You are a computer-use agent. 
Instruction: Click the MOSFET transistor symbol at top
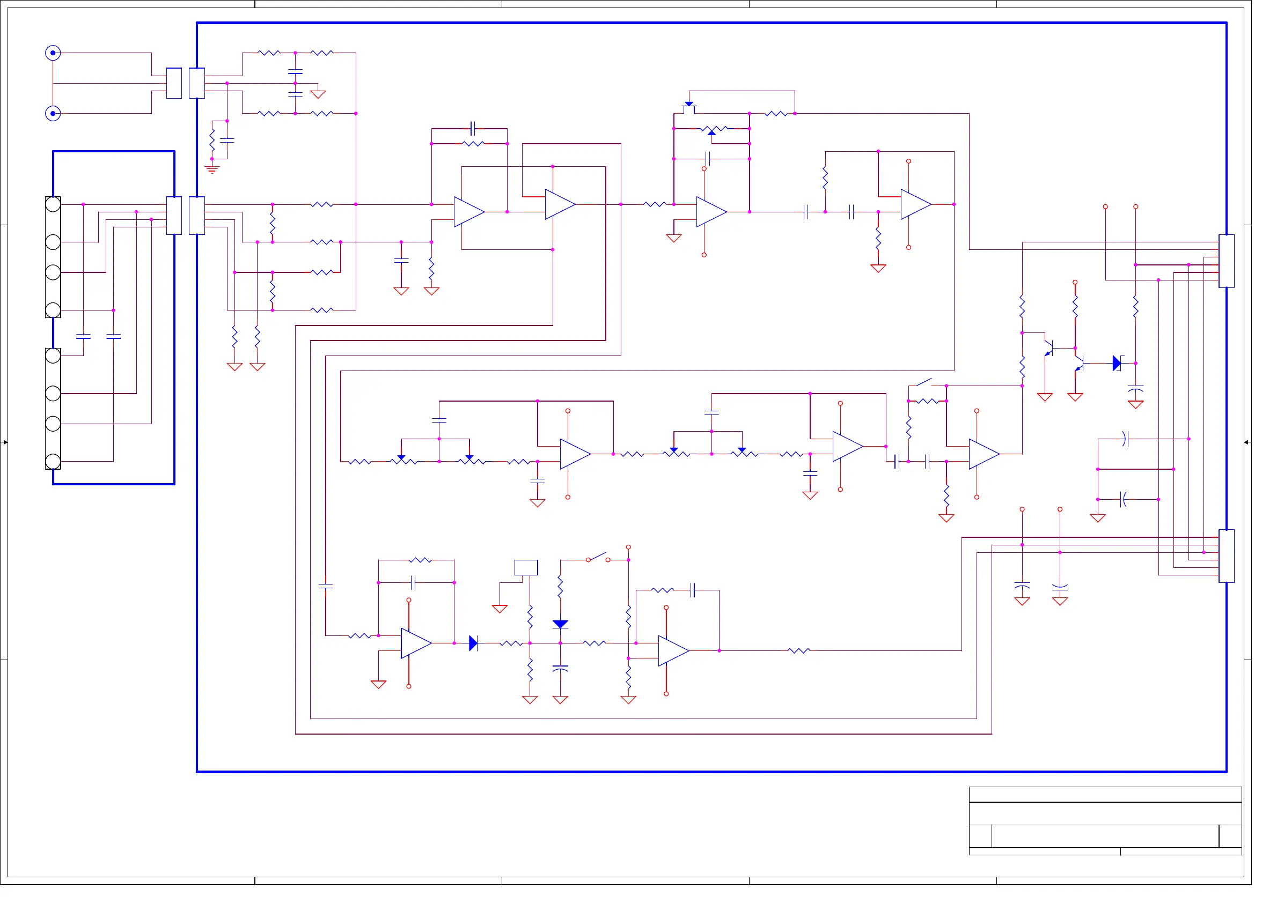coord(689,108)
